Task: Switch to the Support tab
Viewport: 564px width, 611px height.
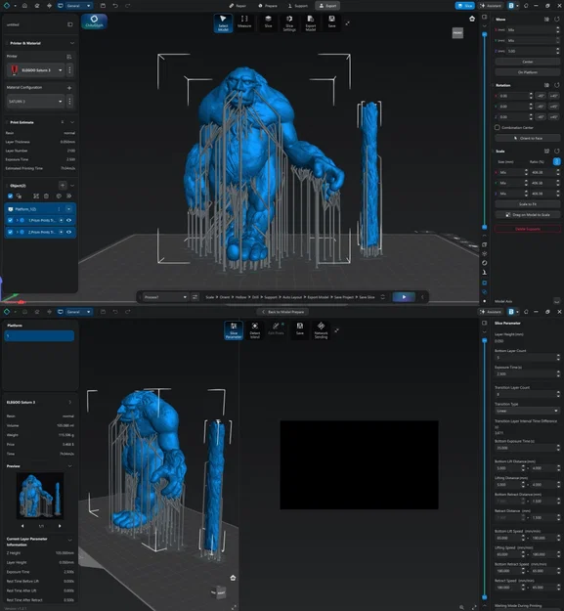Action: 298,6
